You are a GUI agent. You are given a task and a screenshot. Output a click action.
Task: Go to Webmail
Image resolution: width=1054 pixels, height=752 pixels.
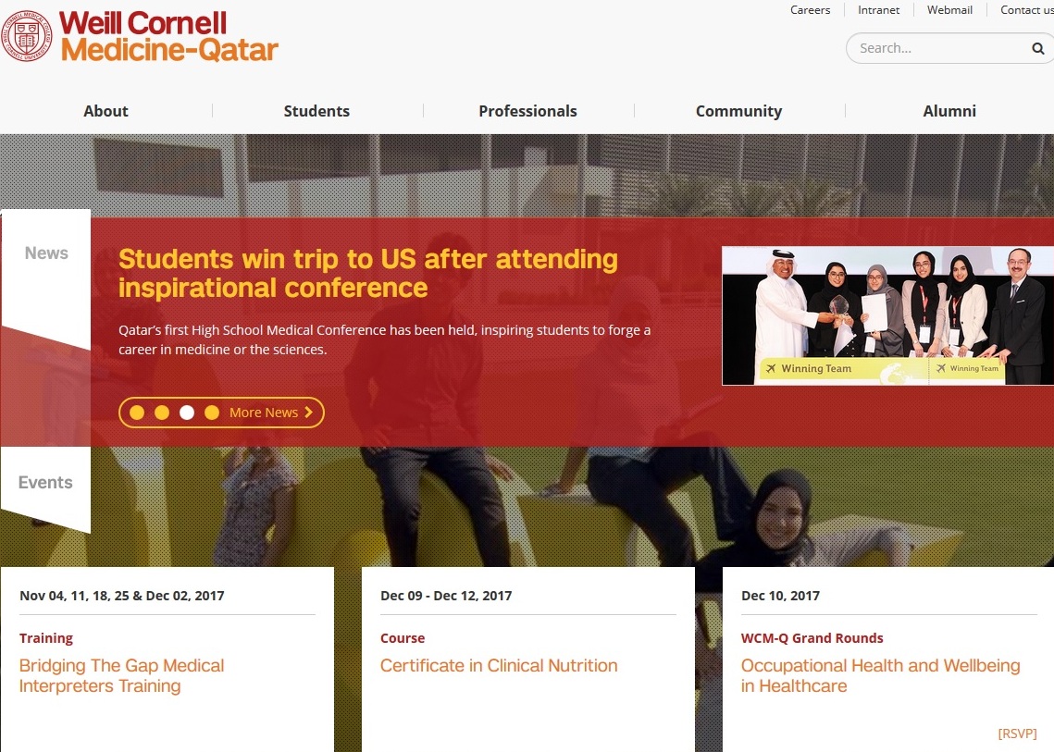(x=949, y=10)
